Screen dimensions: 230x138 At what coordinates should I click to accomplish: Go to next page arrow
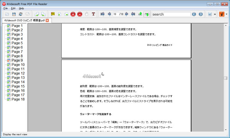(127, 14)
